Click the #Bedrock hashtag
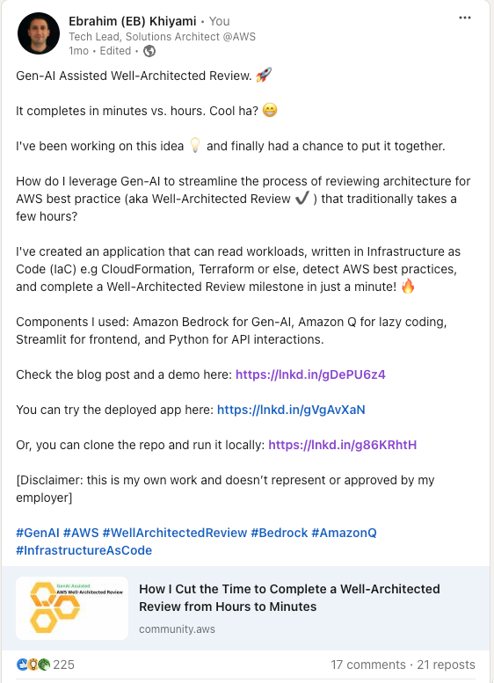This screenshot has height=683, width=494. point(280,533)
